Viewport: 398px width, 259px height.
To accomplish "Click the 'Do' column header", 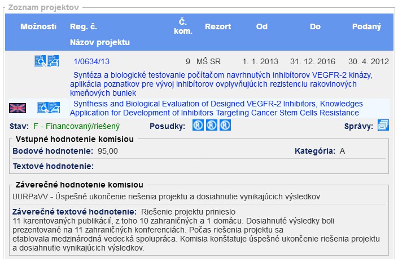I will pyautogui.click(x=315, y=26).
